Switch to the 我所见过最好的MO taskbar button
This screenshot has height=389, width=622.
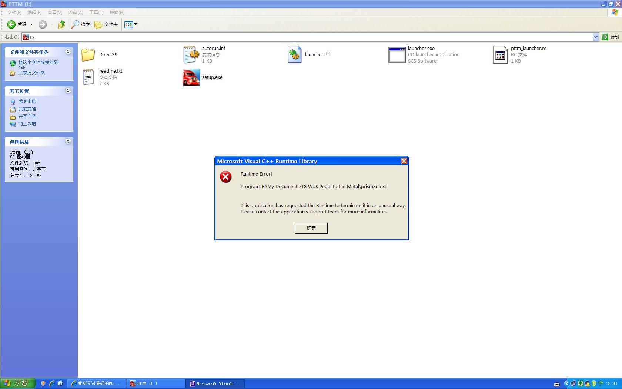(x=96, y=384)
